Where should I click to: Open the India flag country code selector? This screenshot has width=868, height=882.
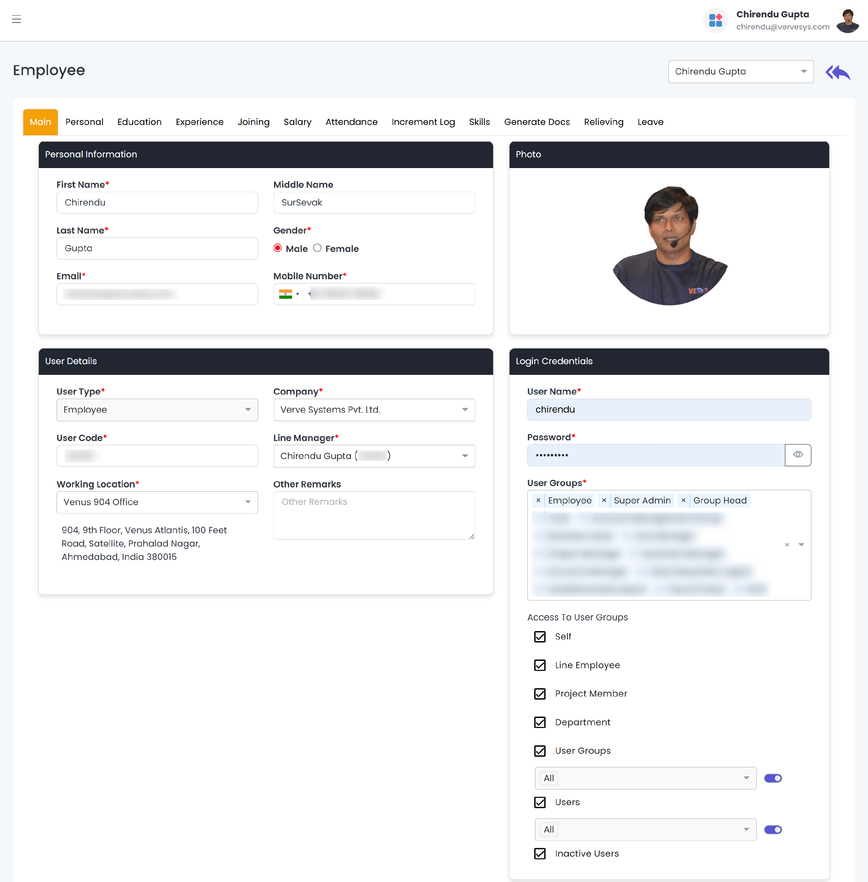pyautogui.click(x=289, y=294)
